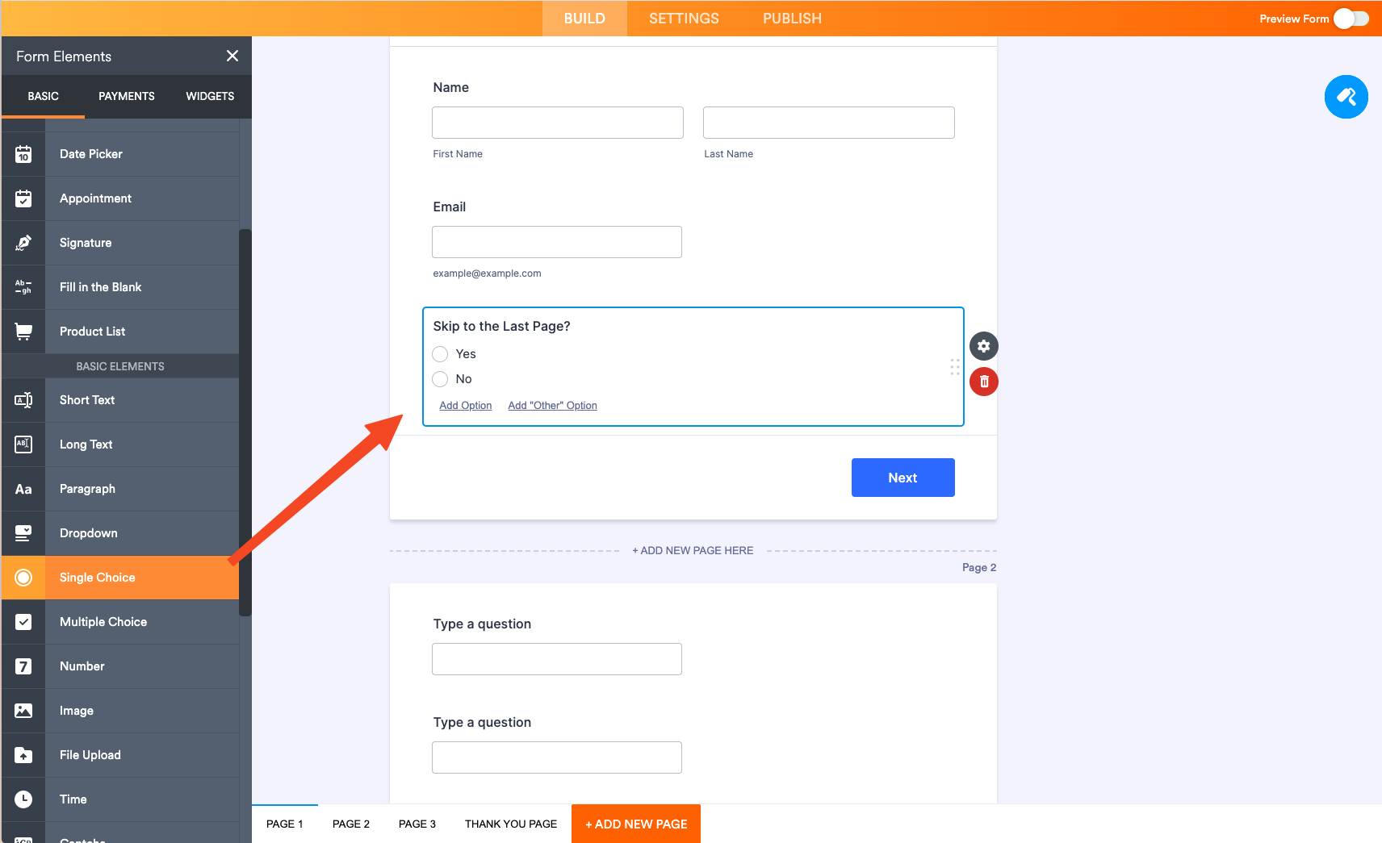
Task: Add the Short Text element
Action: [x=120, y=400]
